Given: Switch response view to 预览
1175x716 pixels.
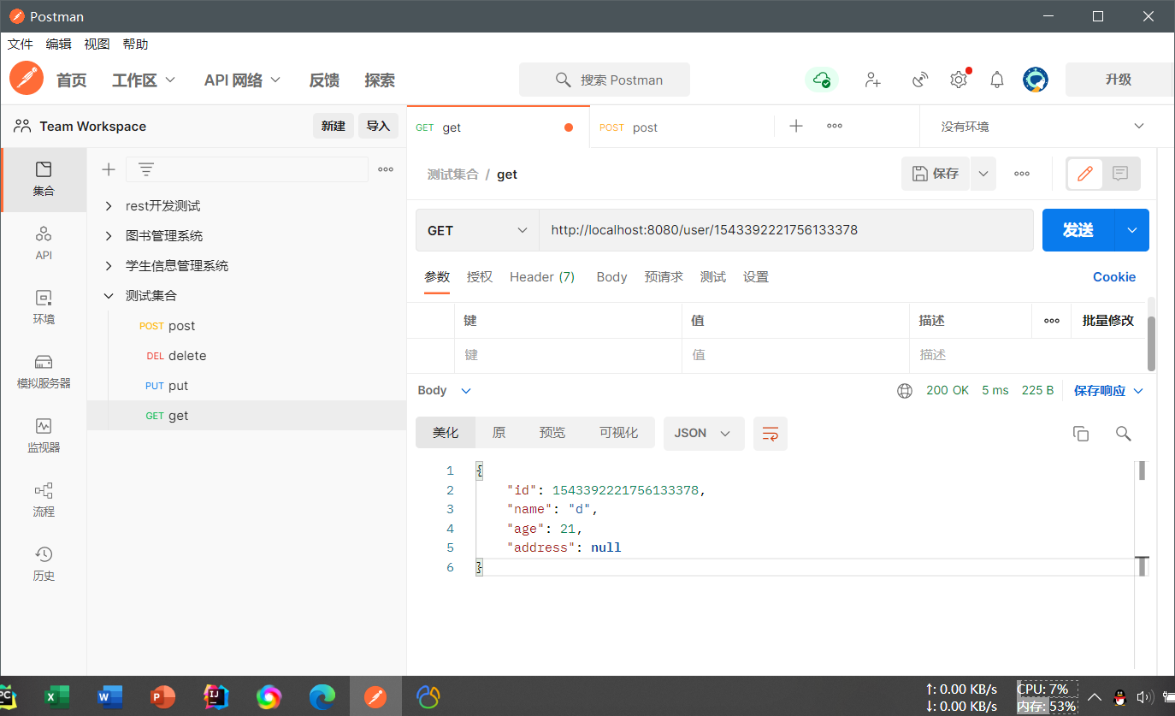Looking at the screenshot, I should [x=552, y=434].
